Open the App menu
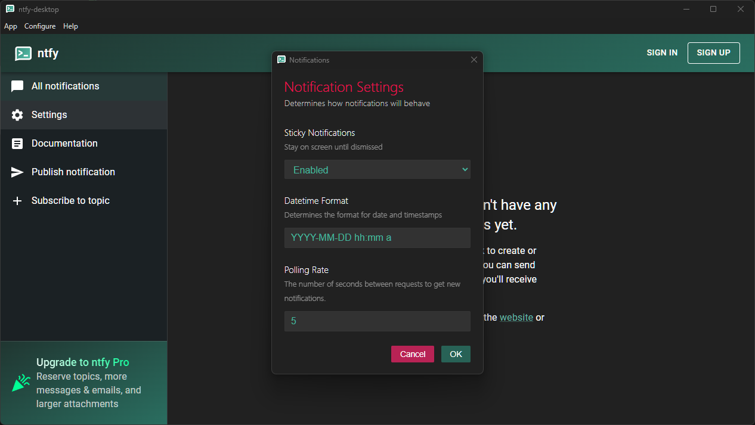755x425 pixels. point(11,26)
